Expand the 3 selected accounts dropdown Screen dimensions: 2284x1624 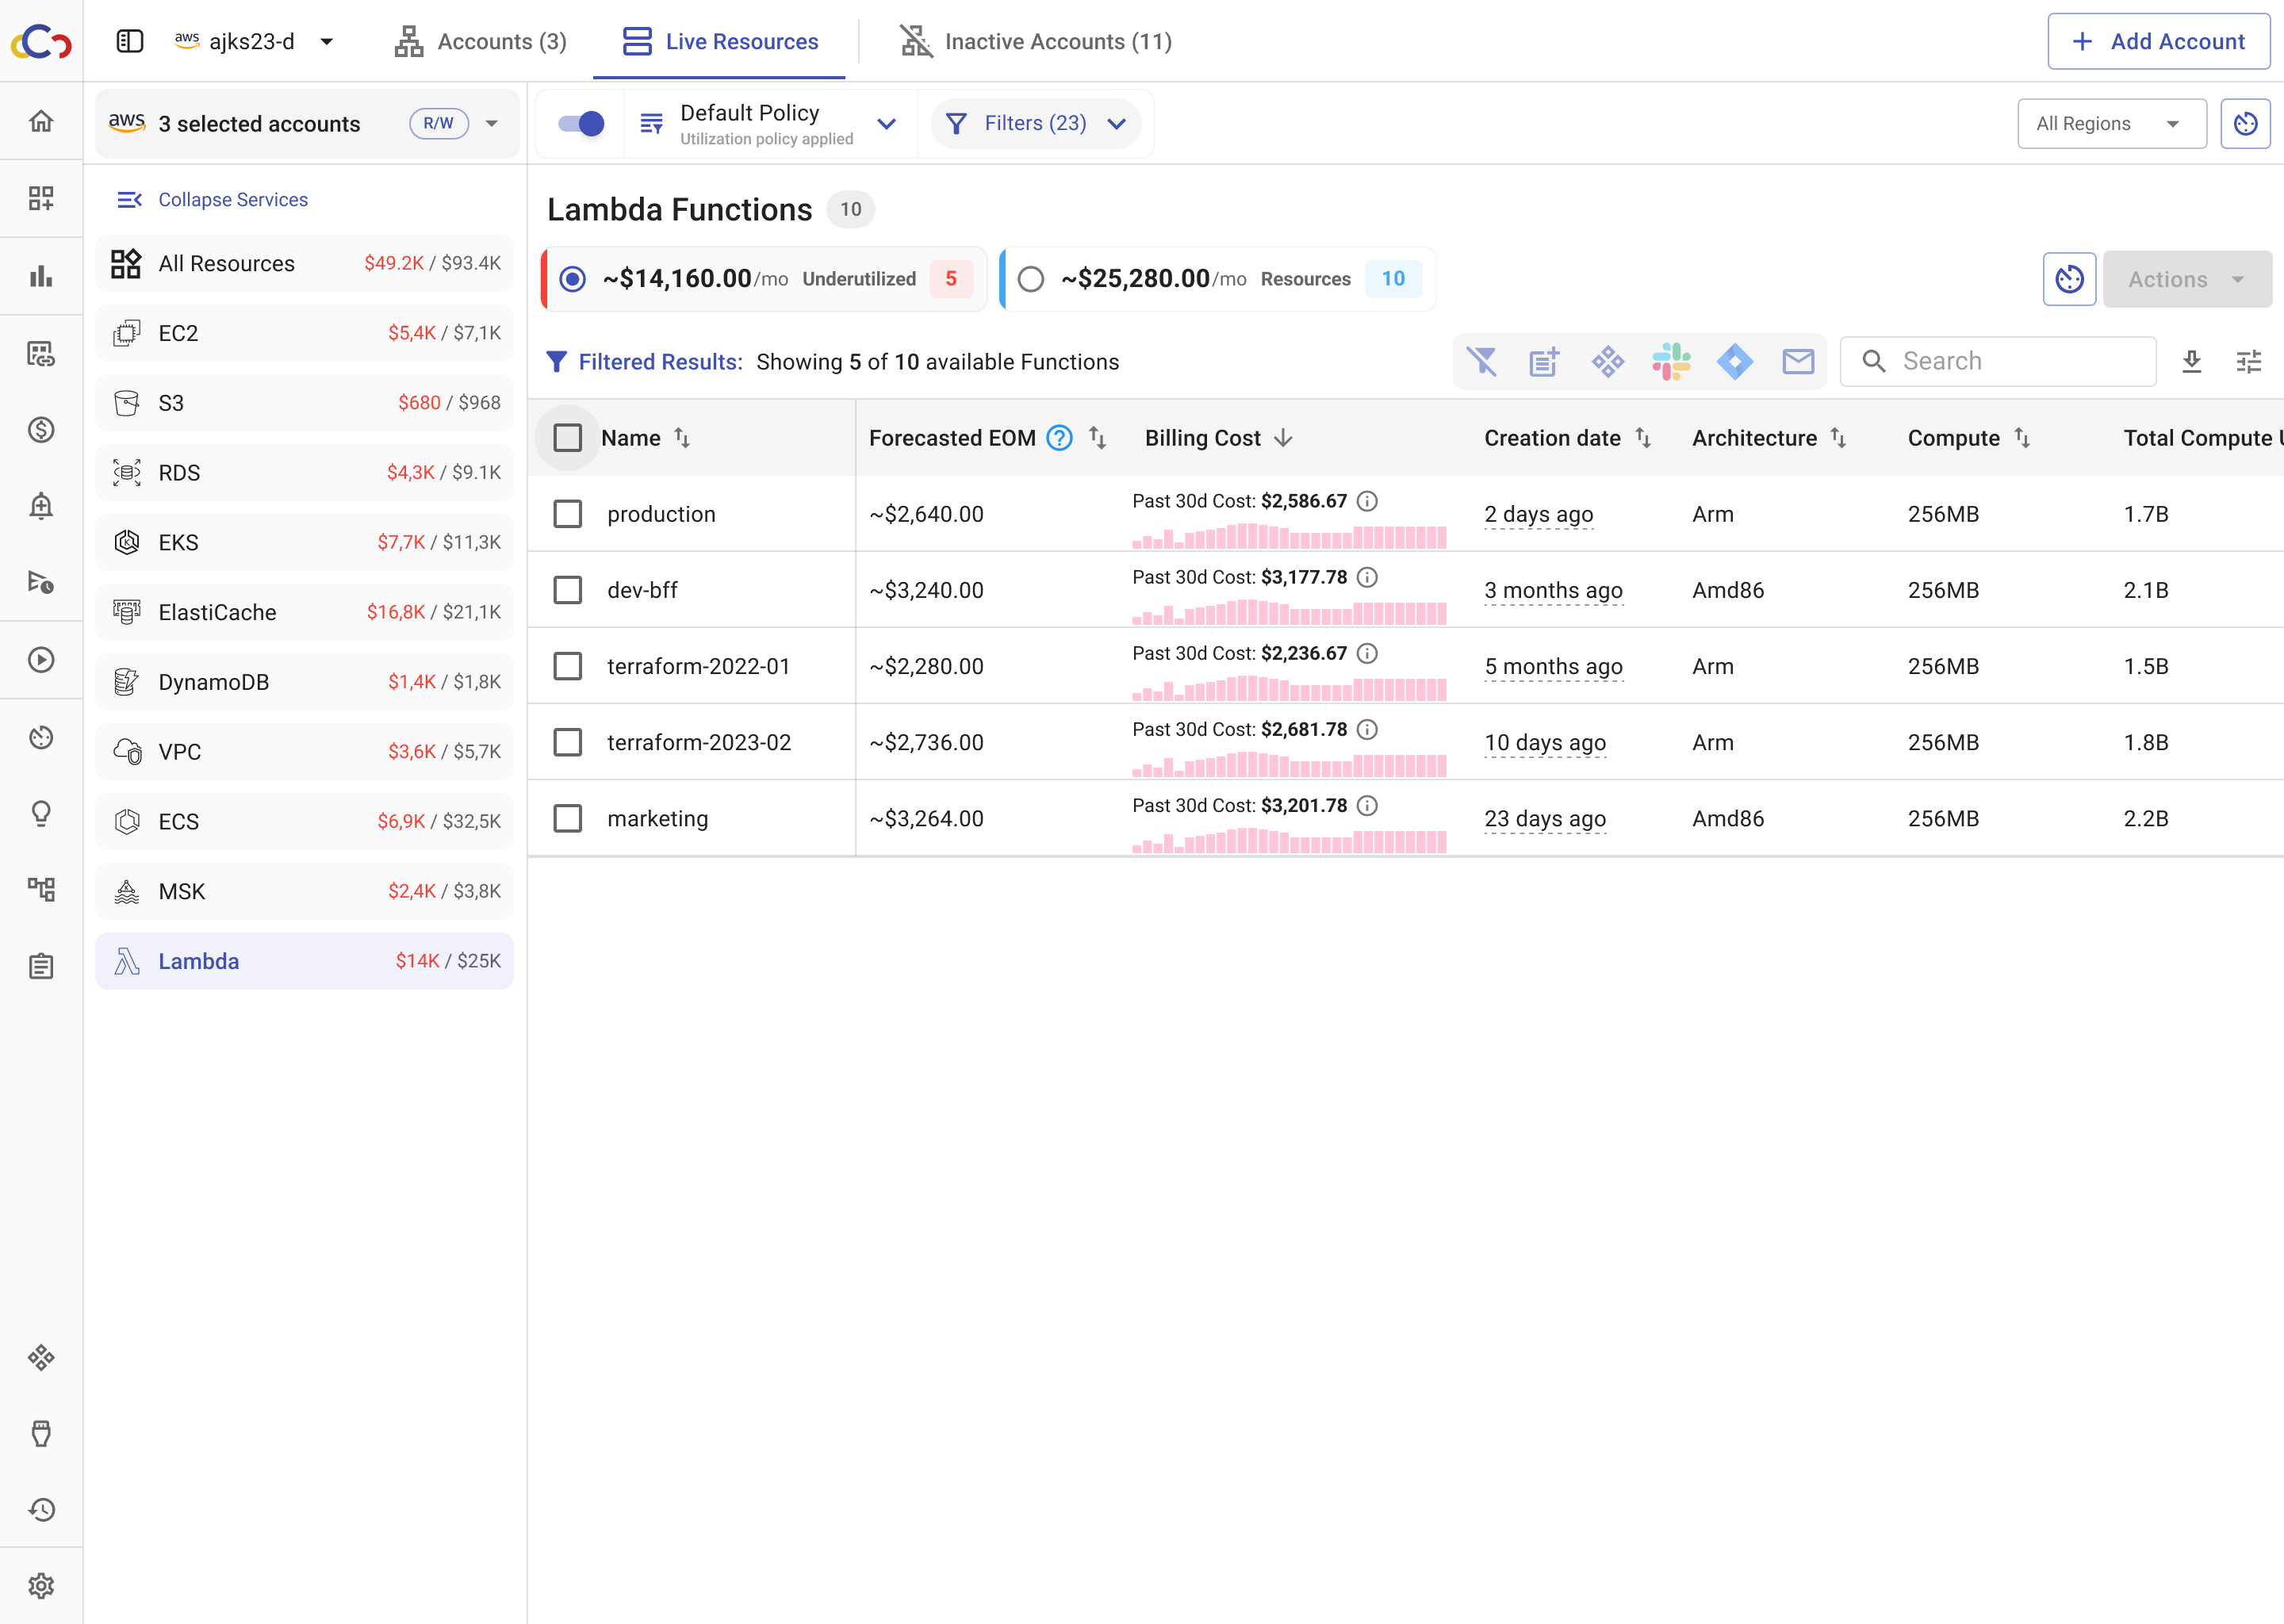pyautogui.click(x=307, y=123)
